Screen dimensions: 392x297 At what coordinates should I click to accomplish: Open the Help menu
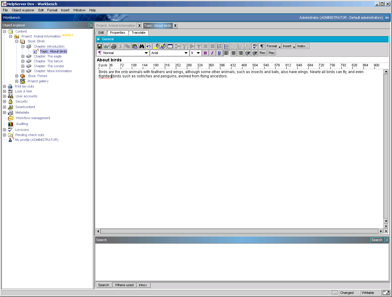tap(93, 10)
